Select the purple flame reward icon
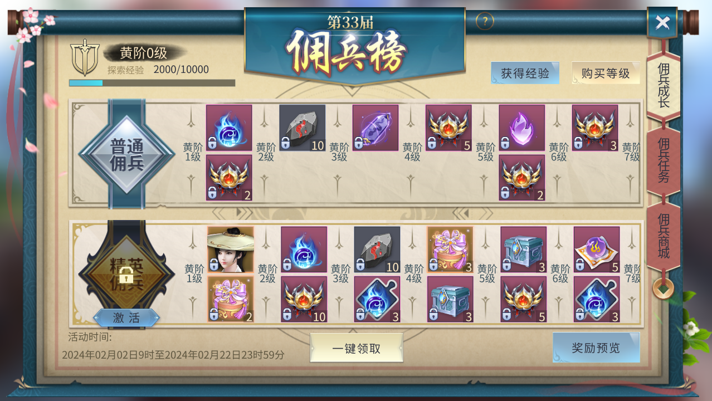Image resolution: width=712 pixels, height=401 pixels. [x=522, y=128]
